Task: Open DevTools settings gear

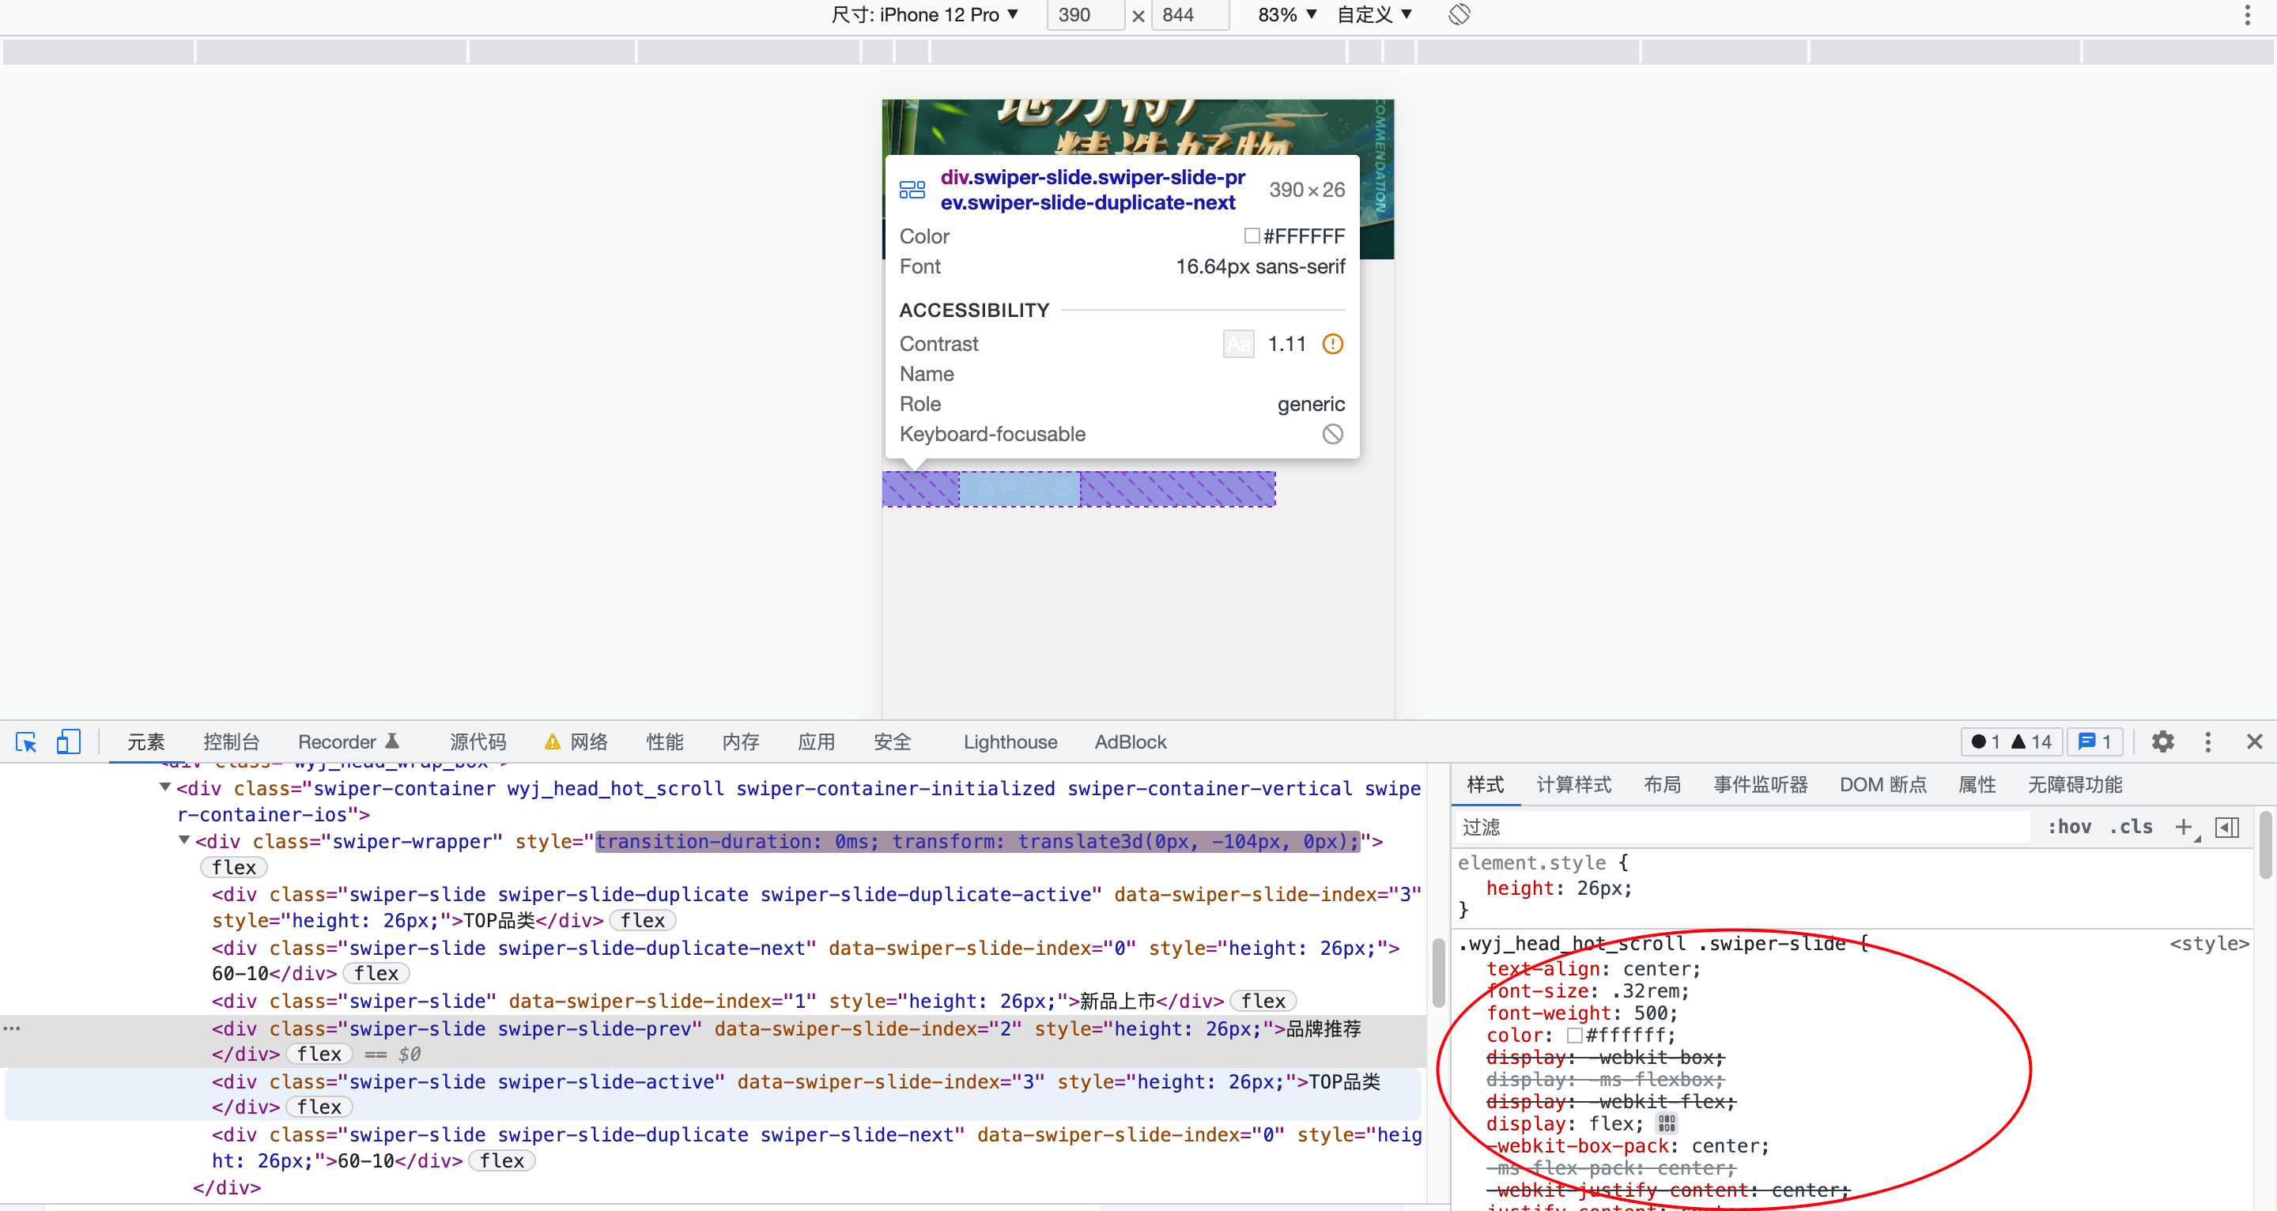Action: [2162, 741]
